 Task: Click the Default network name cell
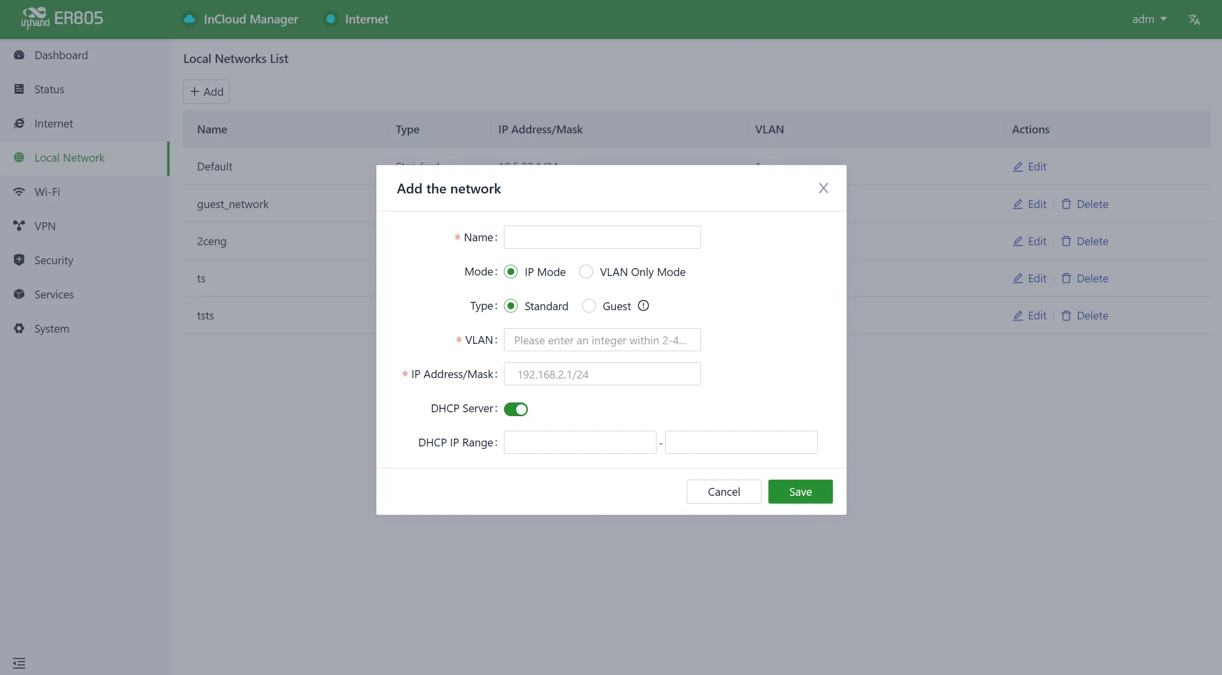pyautogui.click(x=215, y=167)
